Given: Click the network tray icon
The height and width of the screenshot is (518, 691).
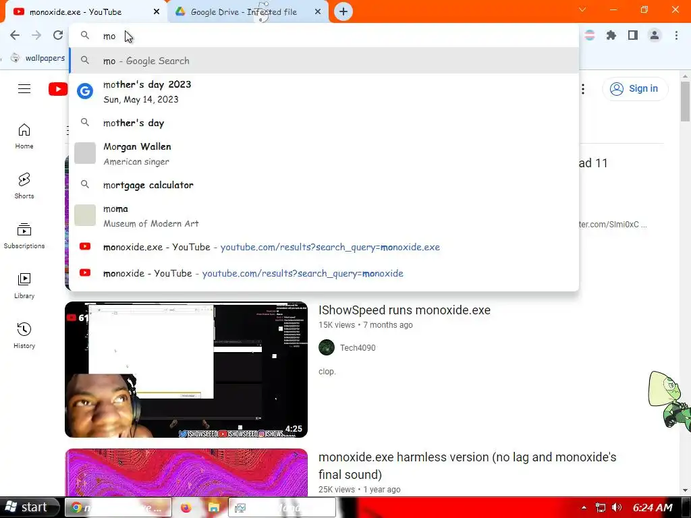Looking at the screenshot, I should point(600,508).
